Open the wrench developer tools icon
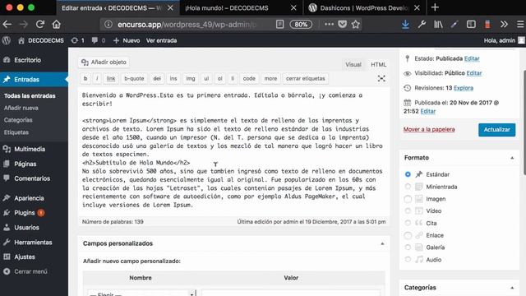Viewport: 526px width, 296px height. pyautogui.click(x=422, y=24)
